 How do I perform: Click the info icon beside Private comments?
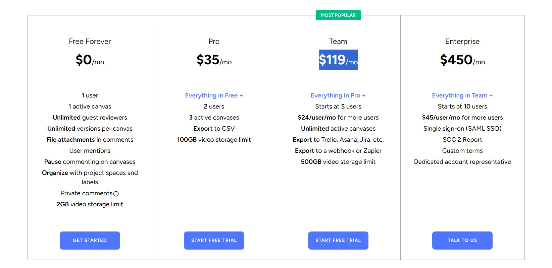116,194
